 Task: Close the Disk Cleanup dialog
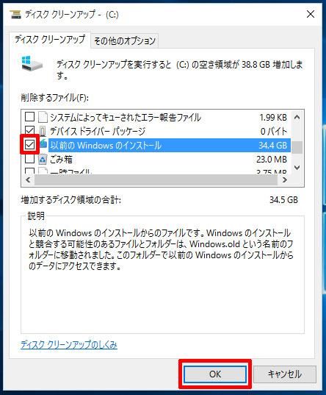(311, 14)
